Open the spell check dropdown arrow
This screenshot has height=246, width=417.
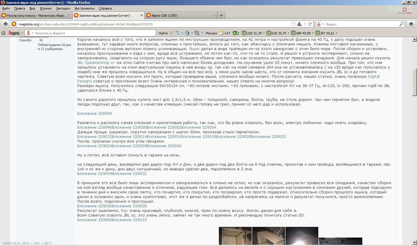(182, 33)
